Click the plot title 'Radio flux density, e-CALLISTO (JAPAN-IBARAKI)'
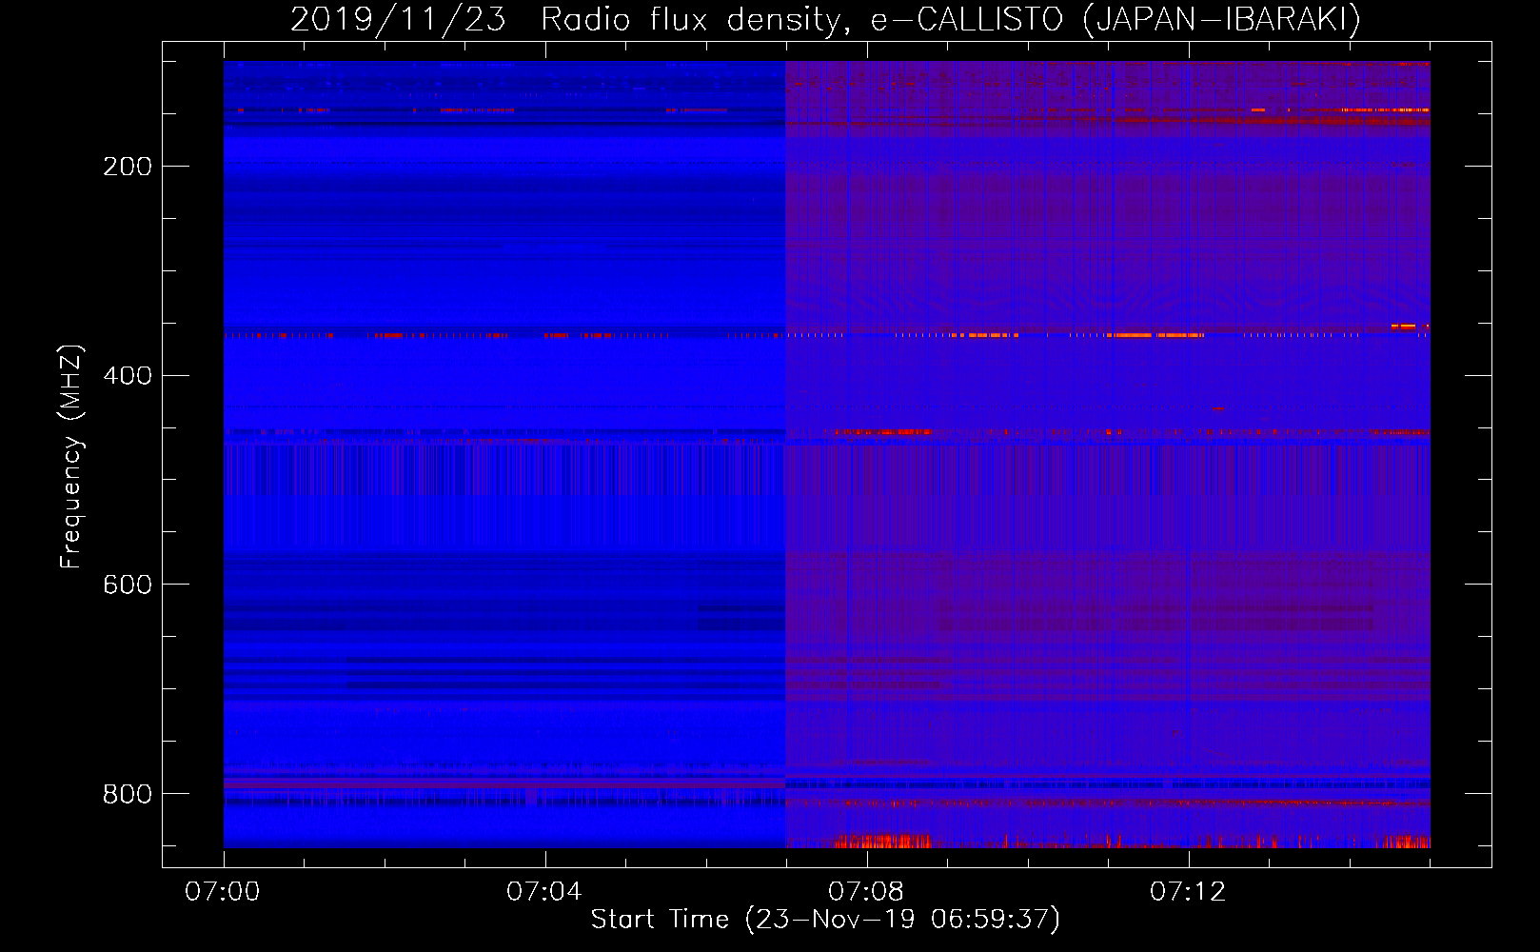This screenshot has width=1540, height=952. (x=951, y=19)
